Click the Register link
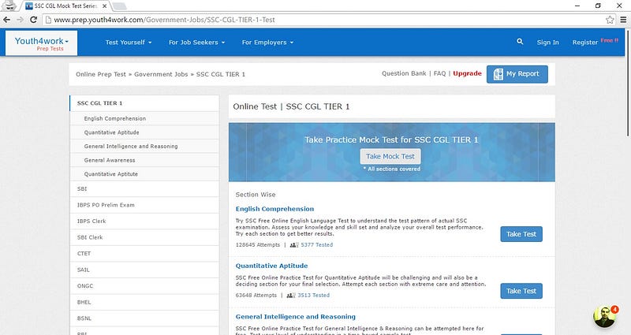Viewport: 631px width, 335px height. pyautogui.click(x=585, y=43)
